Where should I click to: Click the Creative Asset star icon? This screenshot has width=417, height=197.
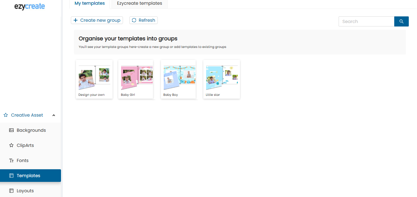tap(6, 115)
